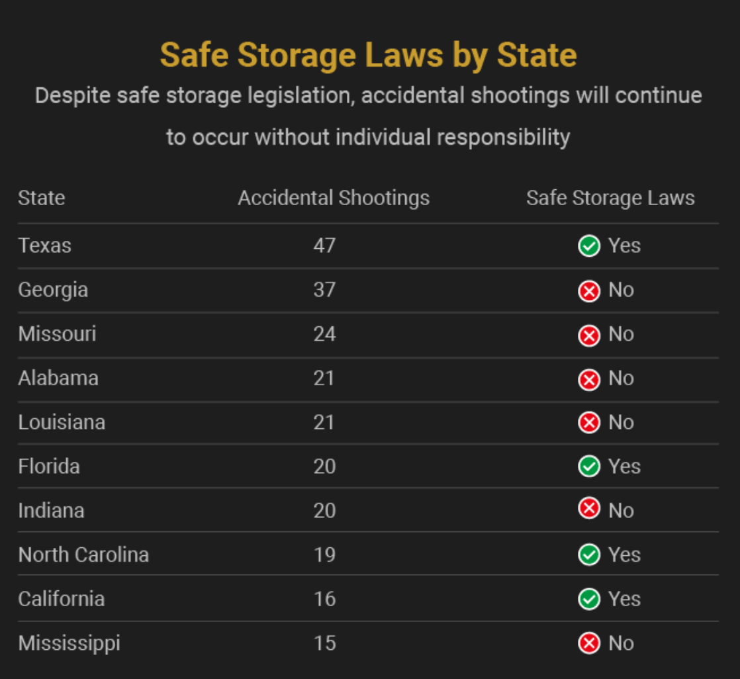This screenshot has width=740, height=679.
Task: Click the Safe Storage Laws column header
Action: coord(610,198)
